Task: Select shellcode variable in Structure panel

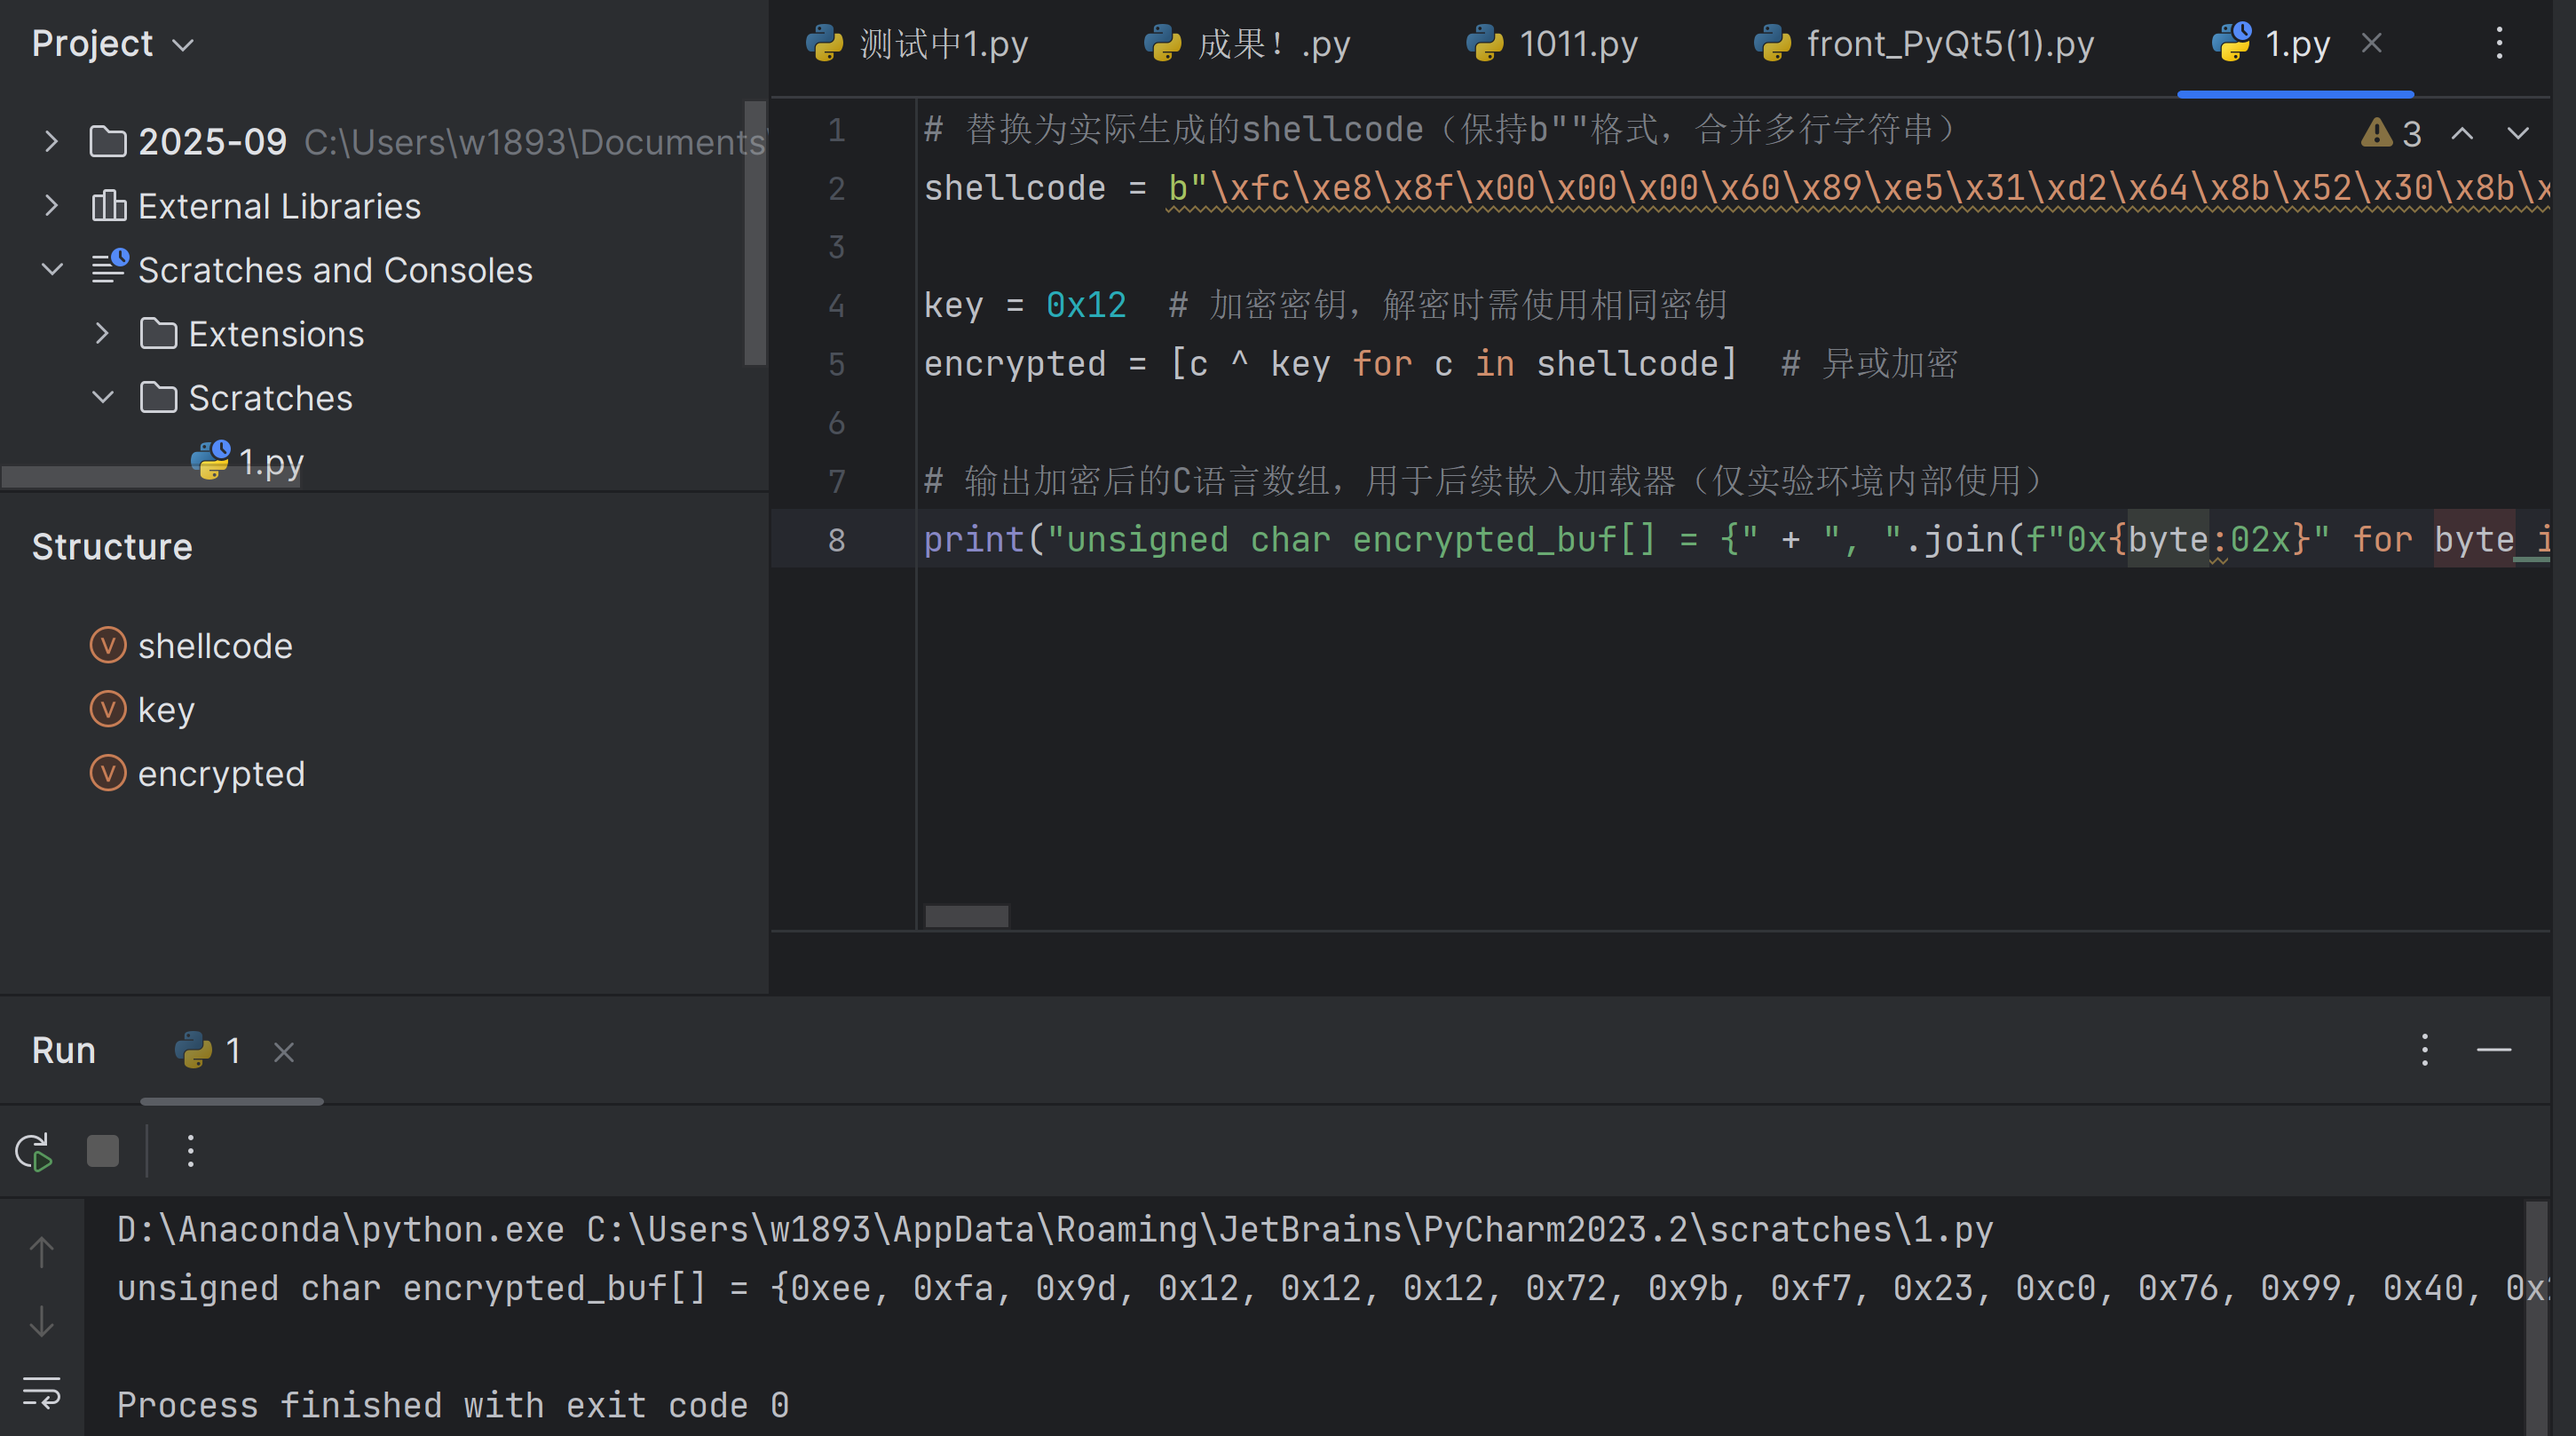Action: point(214,647)
